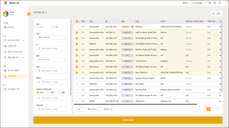Click the 계정 및 도메인 관리 user icon

(5, 52)
